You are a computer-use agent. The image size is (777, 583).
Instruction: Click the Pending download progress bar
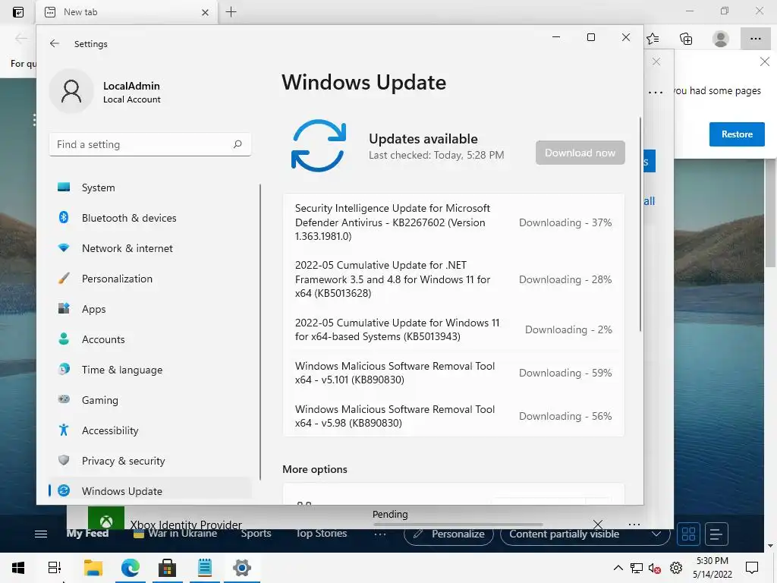click(x=458, y=524)
